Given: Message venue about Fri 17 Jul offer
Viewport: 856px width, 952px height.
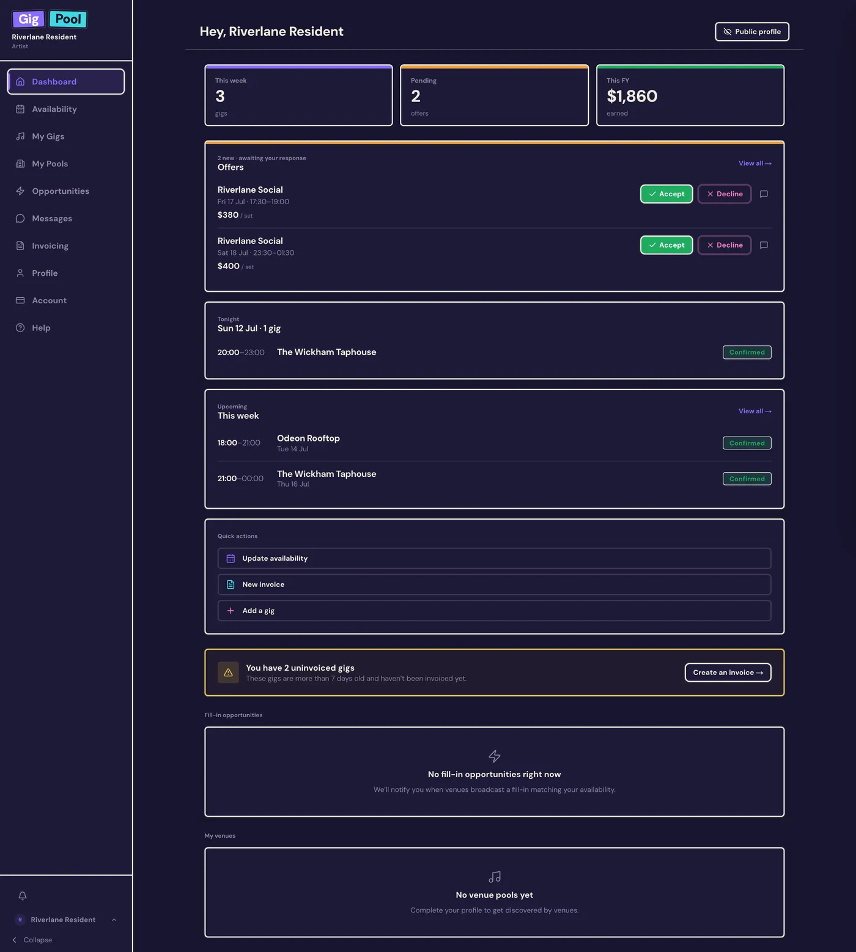Looking at the screenshot, I should pos(764,194).
